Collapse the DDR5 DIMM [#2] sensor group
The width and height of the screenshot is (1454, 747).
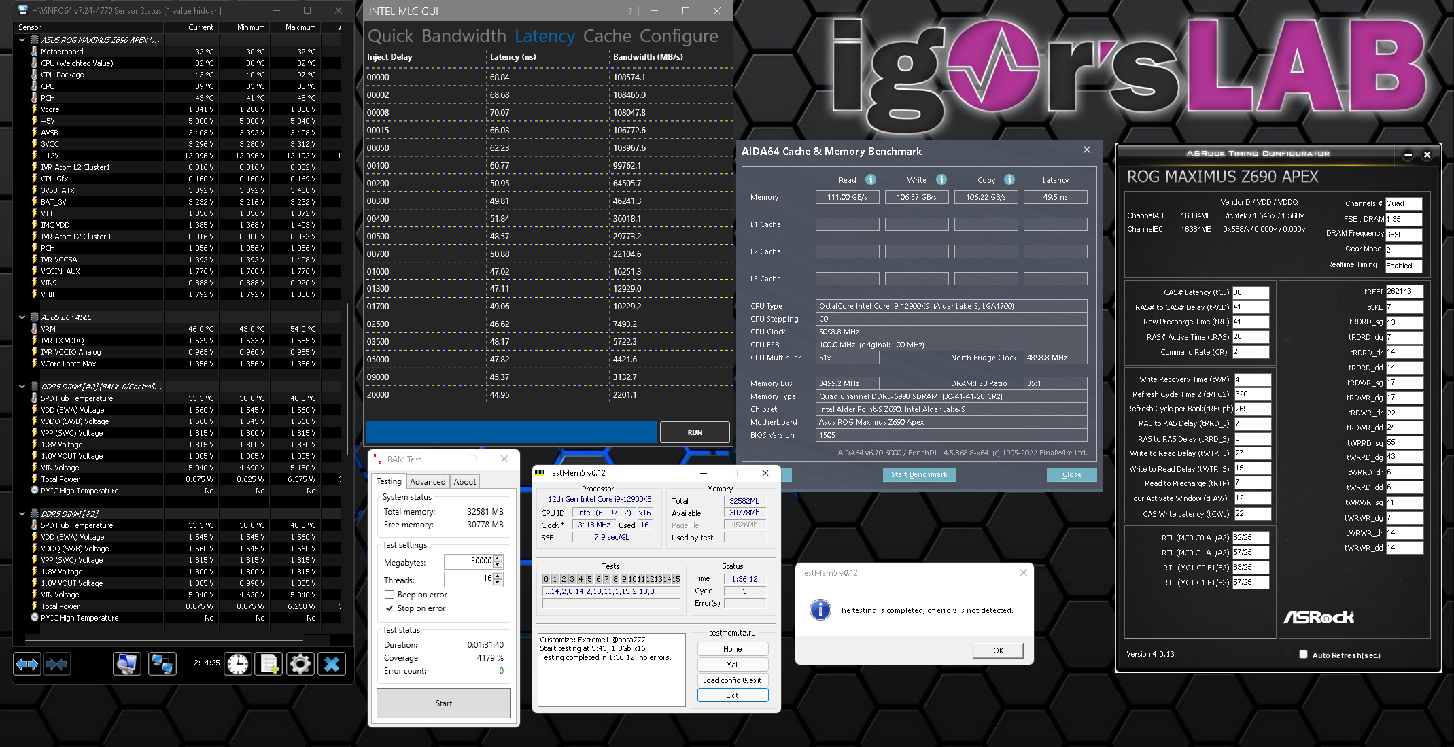(x=22, y=514)
